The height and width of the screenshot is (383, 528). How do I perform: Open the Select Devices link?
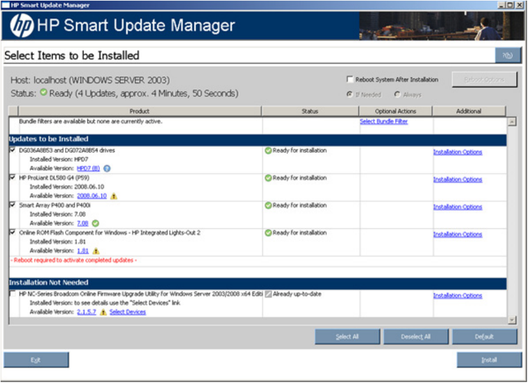tap(128, 312)
